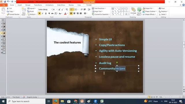
Task: Toggle Strikethrough formatting
Action: [52, 13]
